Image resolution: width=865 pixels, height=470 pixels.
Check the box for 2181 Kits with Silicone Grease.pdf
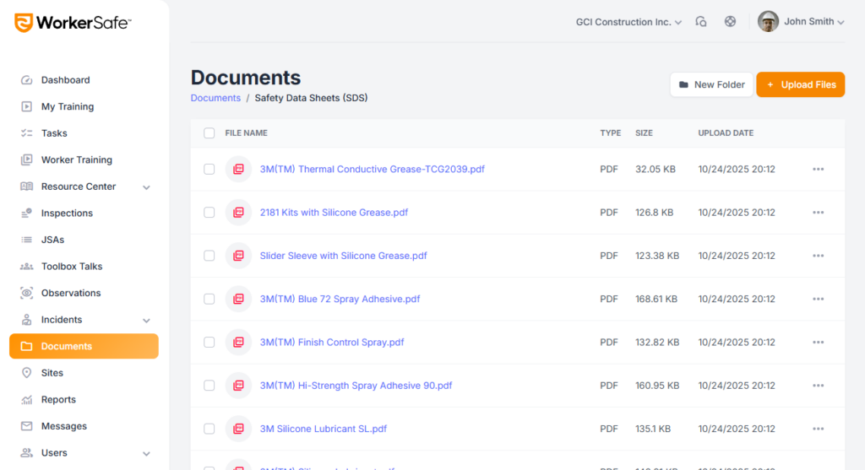point(209,212)
